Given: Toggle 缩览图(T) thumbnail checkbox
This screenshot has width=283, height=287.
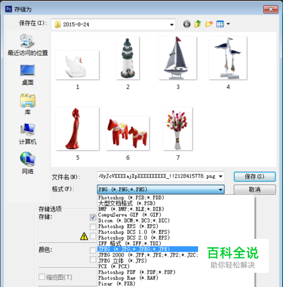Looking at the screenshot, I should (42, 277).
